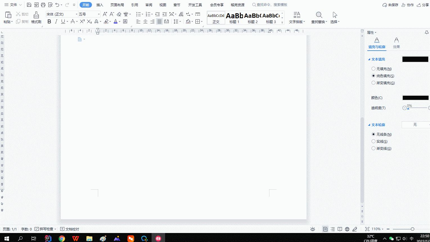The image size is (430, 242).
Task: Select the 无填充 (no fill) radio button
Action: click(x=373, y=69)
